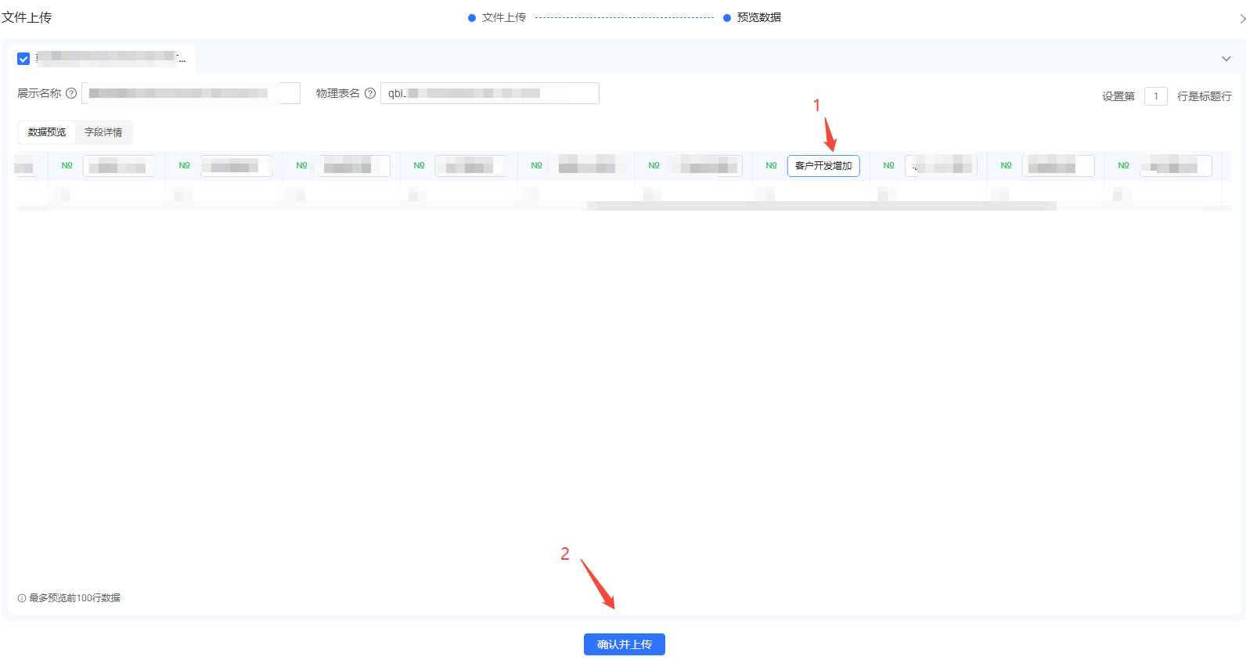Go back to the 文件上传 step
Image resolution: width=1246 pixels, height=660 pixels.
click(503, 17)
